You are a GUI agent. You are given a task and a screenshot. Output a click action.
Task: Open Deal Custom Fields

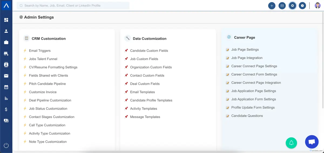tap(145, 84)
